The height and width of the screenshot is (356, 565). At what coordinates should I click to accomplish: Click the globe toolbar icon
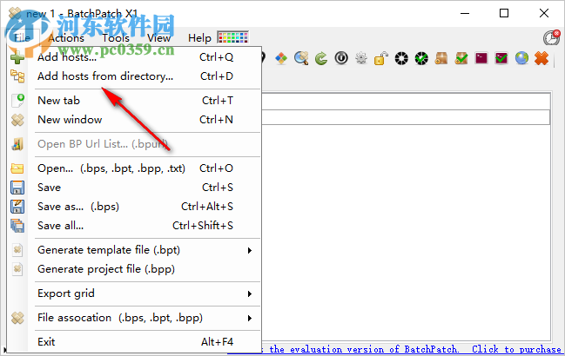point(521,58)
